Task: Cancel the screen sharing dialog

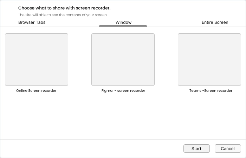Action: pos(228,149)
